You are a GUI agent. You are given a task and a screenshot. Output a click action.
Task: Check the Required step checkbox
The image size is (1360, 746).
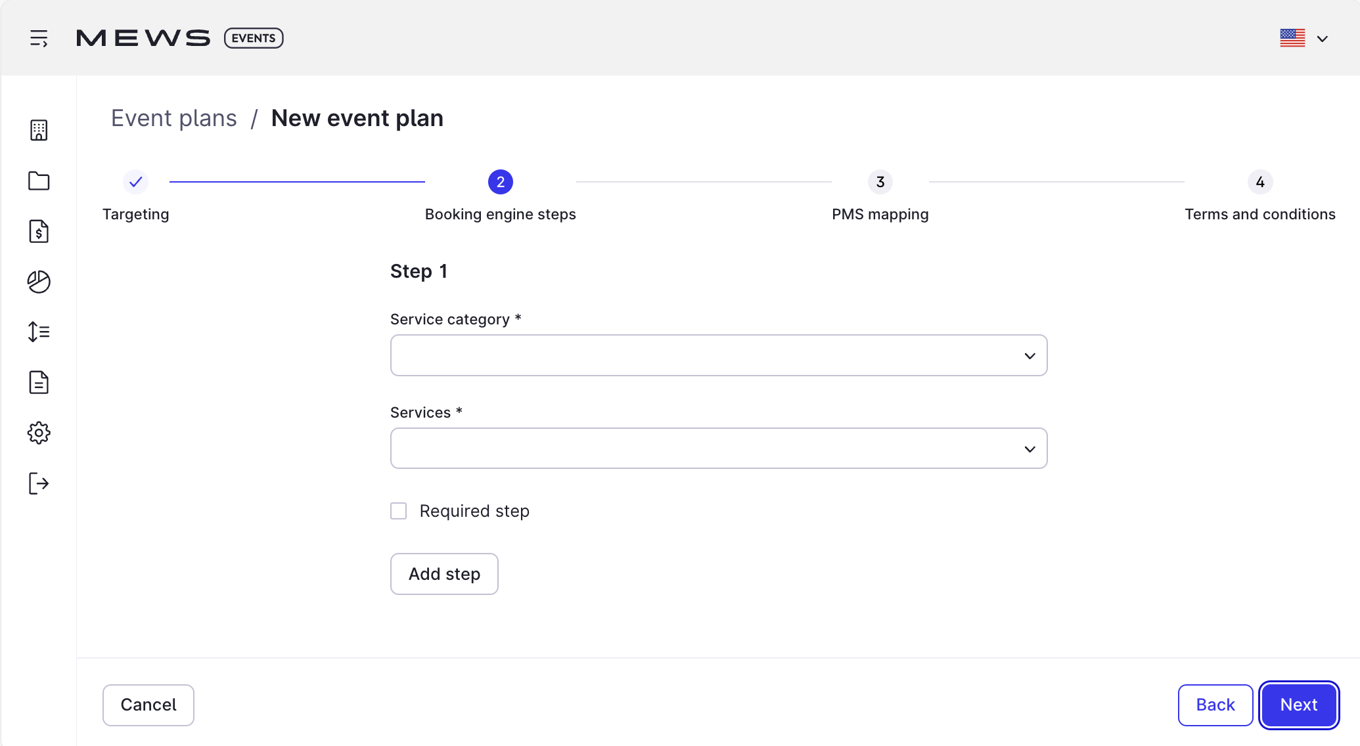(399, 511)
